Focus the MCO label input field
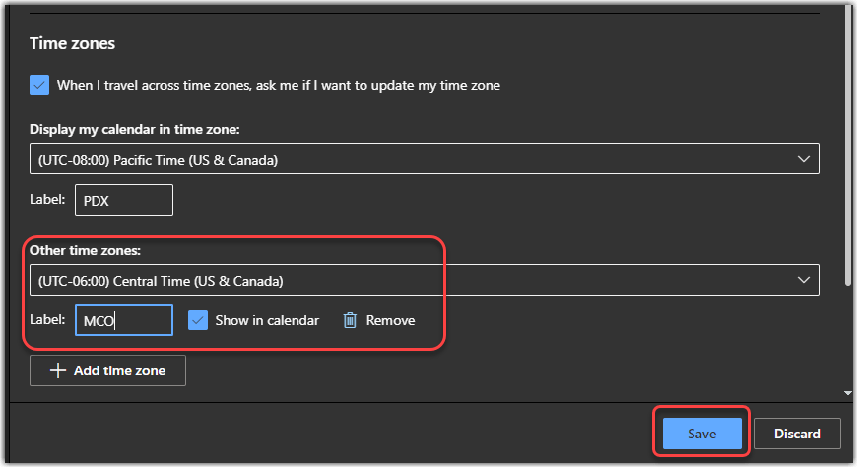The height and width of the screenshot is (468, 858). click(x=124, y=320)
